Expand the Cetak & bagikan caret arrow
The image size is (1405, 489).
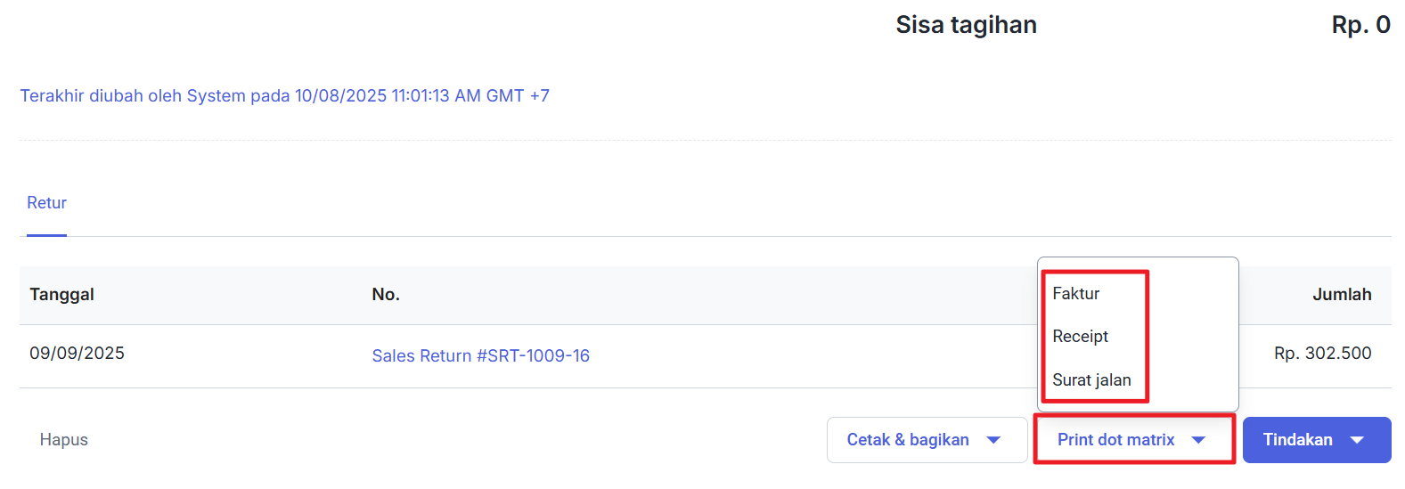(994, 440)
